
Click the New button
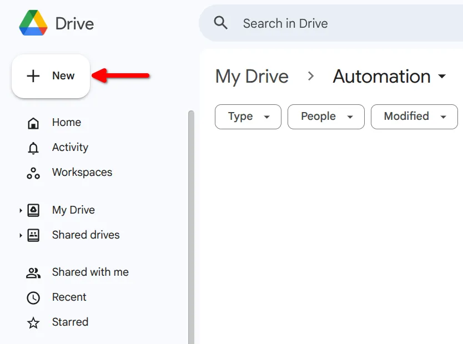pyautogui.click(x=51, y=76)
